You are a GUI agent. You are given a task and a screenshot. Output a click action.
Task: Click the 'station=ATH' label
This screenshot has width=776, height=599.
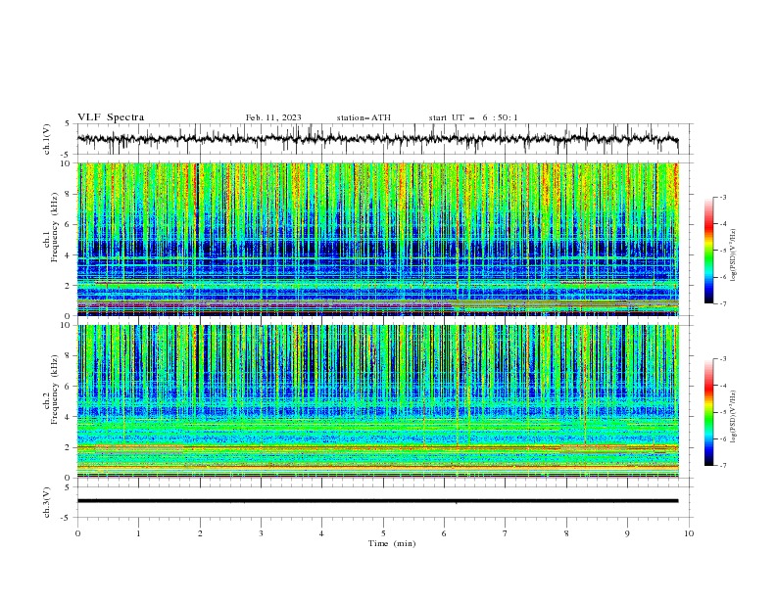click(364, 117)
